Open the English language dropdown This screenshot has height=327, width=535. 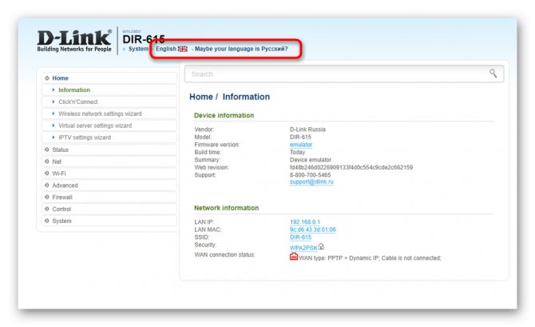pos(166,49)
